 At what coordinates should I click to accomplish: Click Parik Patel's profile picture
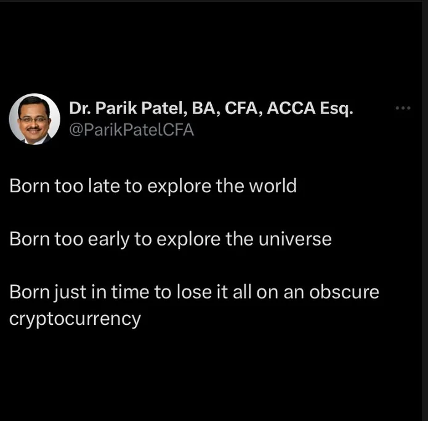pos(34,119)
